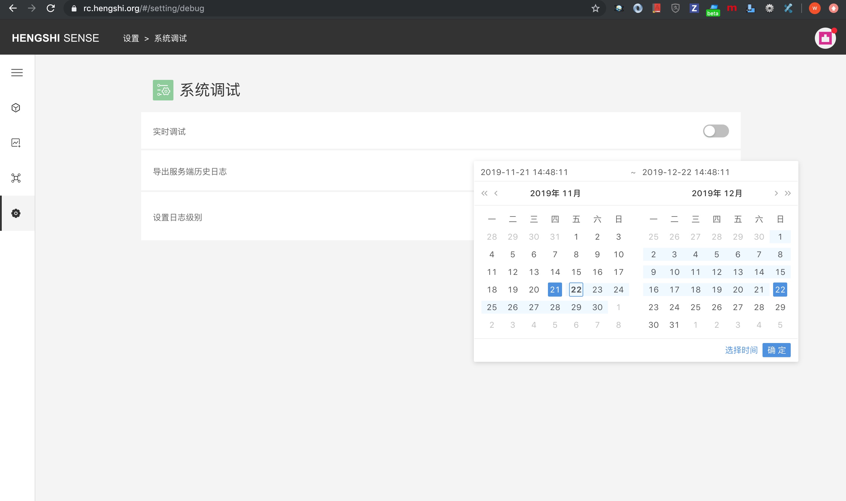Click the browser back arrow
The width and height of the screenshot is (846, 501).
tap(13, 8)
